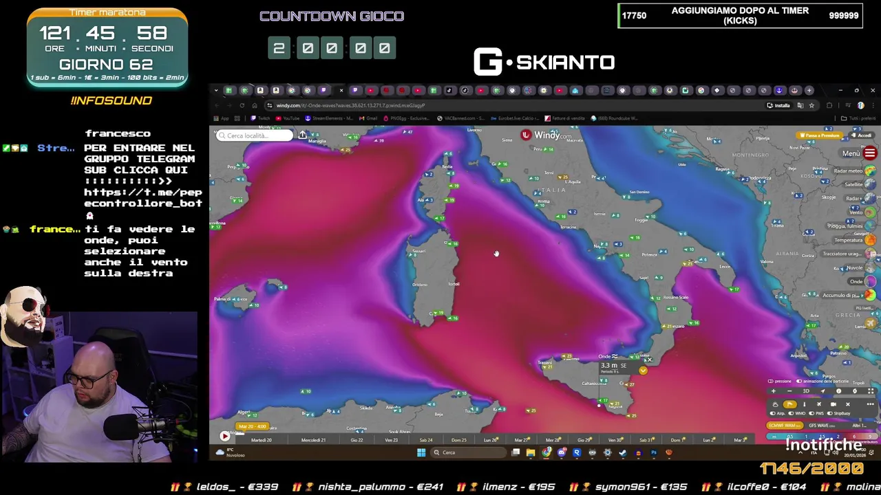
Task: Jump timeline to Mer 28
Action: click(x=553, y=440)
